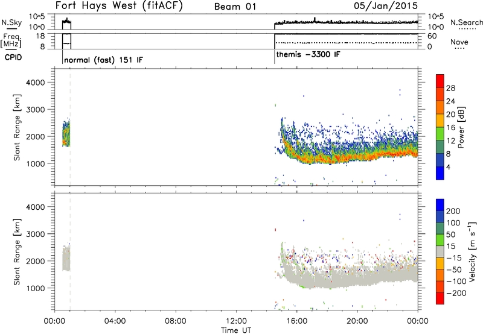Click the 'Power [dB]' colorbar label
Image resolution: width=483 pixels, height=334 pixels.
click(461, 127)
